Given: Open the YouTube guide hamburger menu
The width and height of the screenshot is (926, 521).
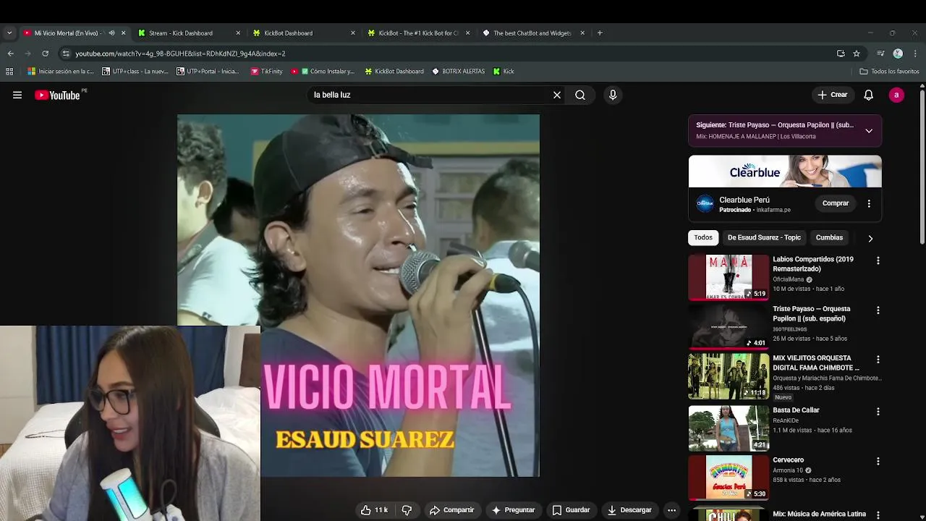Looking at the screenshot, I should (x=17, y=95).
